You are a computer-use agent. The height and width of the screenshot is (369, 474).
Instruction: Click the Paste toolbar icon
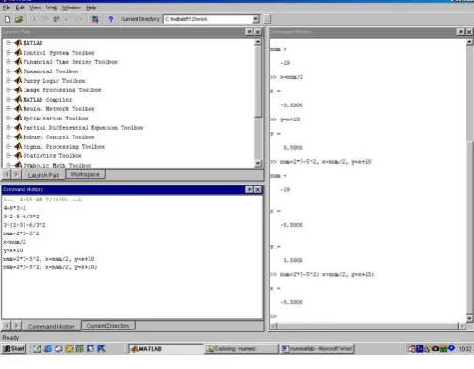[x=57, y=19]
